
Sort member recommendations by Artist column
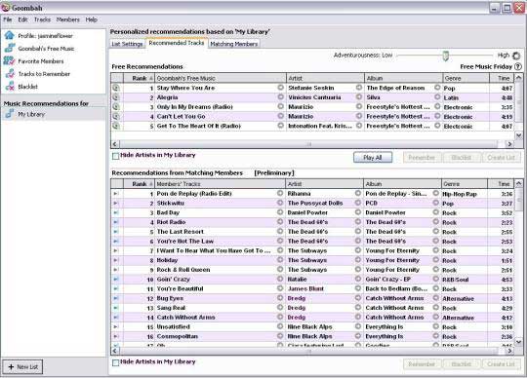tap(324, 184)
